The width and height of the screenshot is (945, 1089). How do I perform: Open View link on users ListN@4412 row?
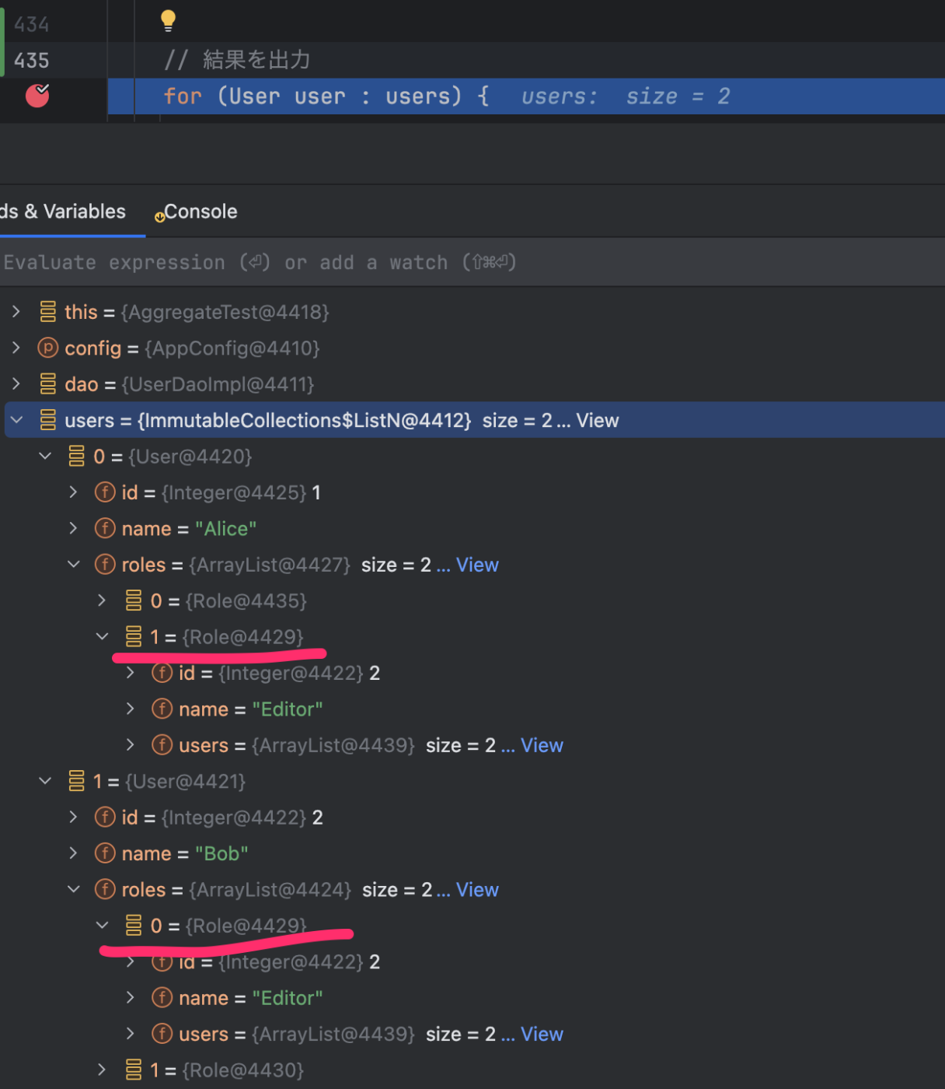coord(597,420)
